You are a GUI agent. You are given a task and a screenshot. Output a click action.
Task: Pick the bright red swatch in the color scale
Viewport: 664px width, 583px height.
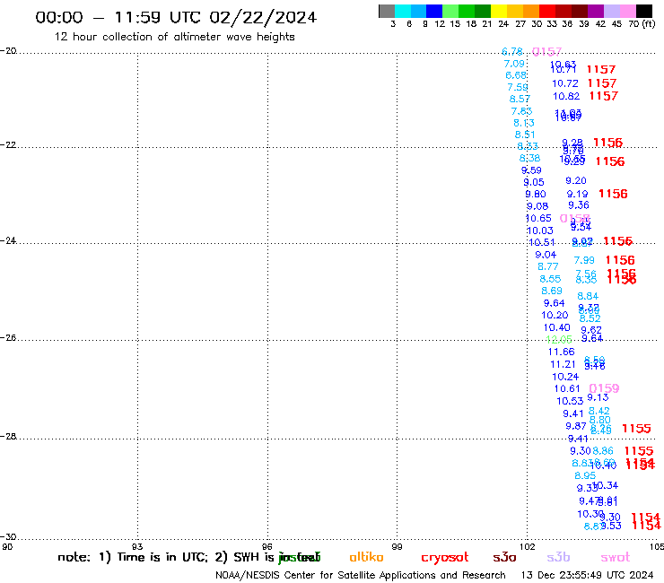click(x=547, y=11)
